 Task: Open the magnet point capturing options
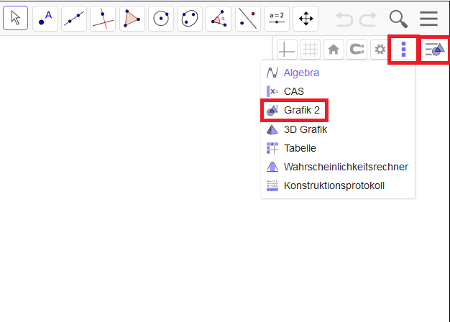point(357,50)
